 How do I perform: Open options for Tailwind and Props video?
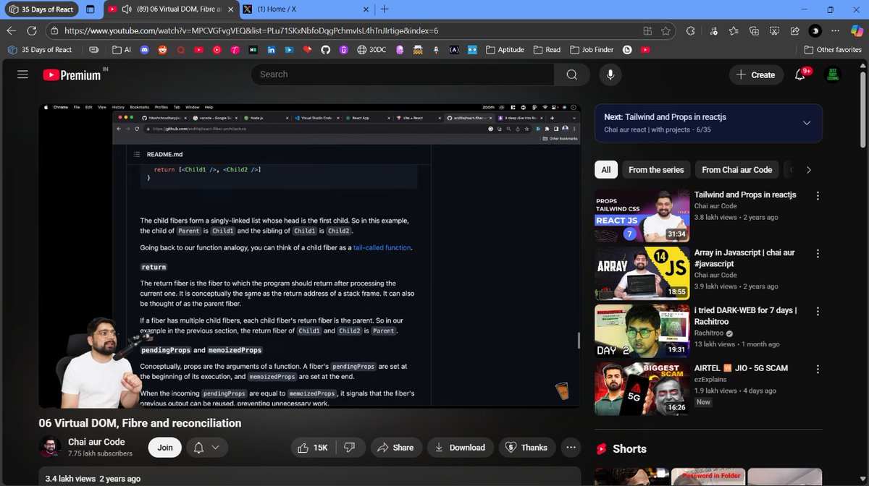pyautogui.click(x=818, y=196)
